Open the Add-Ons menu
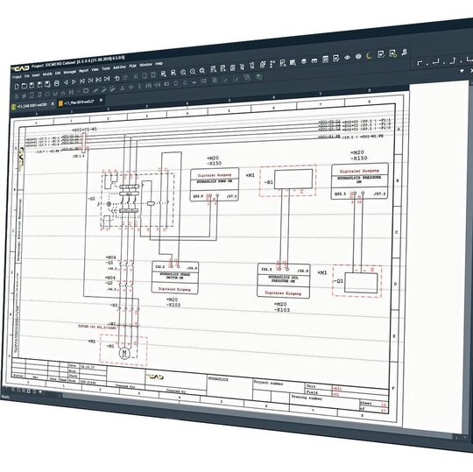 coord(119,67)
